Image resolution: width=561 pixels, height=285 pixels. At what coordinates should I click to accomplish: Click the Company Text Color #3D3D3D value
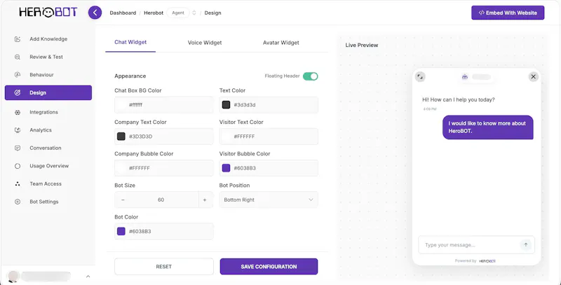(141, 137)
